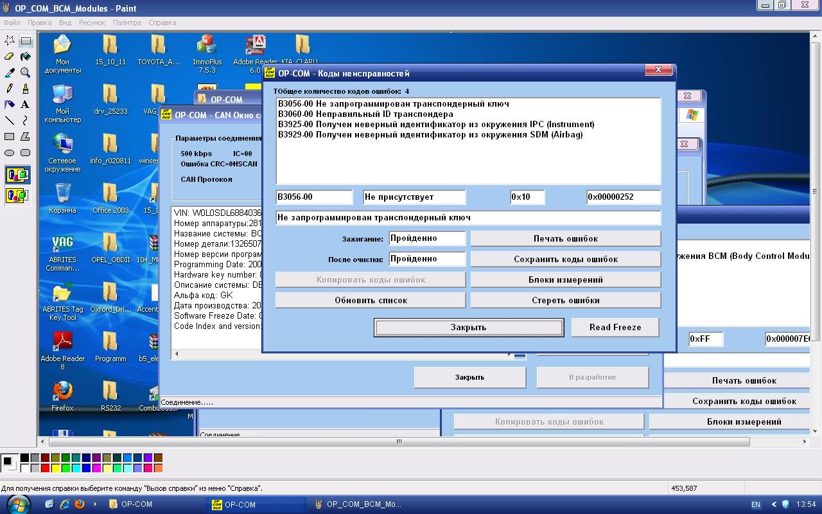Select the Free-Form Select tool in Paint
The width and height of the screenshot is (822, 514).
(x=10, y=40)
